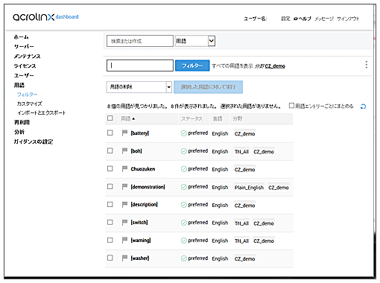Select the checkbox for Chuozuken
Image resolution: width=380 pixels, height=283 pixels.
(x=110, y=168)
